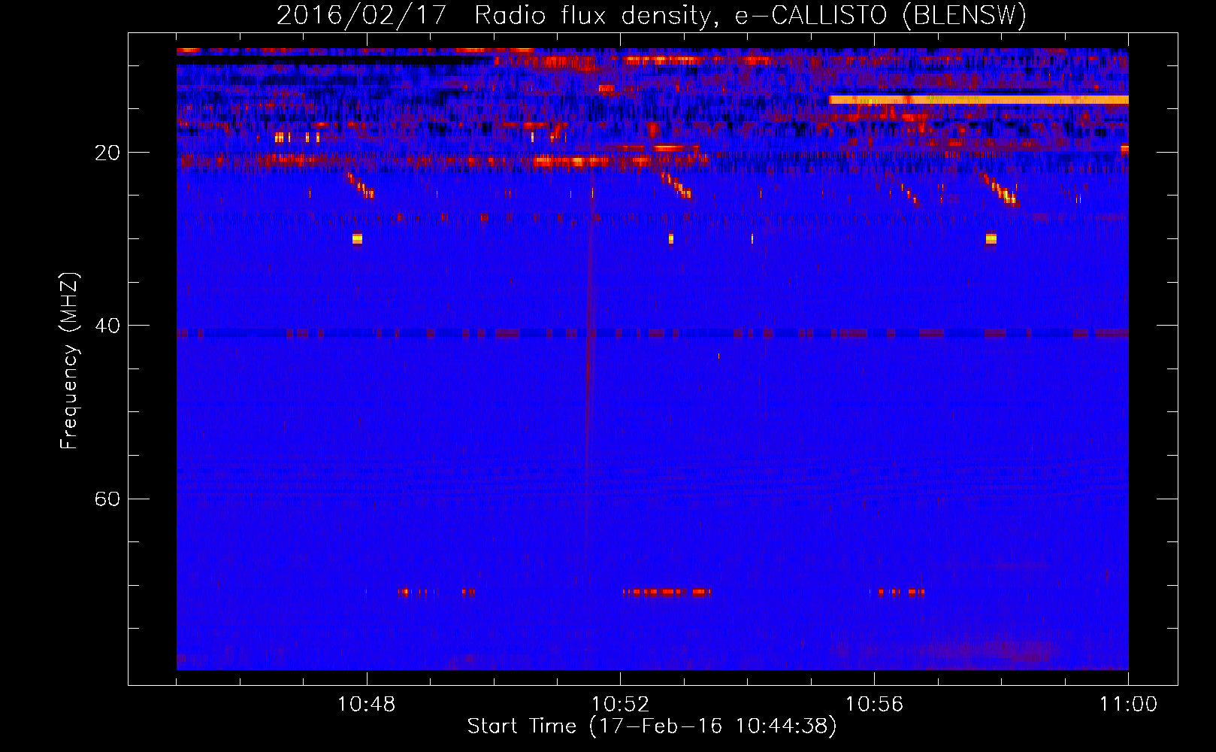
Task: Click the 20 MHz frequency tick label
Action: [x=107, y=153]
